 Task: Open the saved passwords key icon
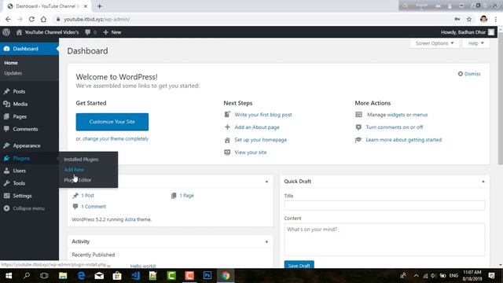(x=457, y=19)
